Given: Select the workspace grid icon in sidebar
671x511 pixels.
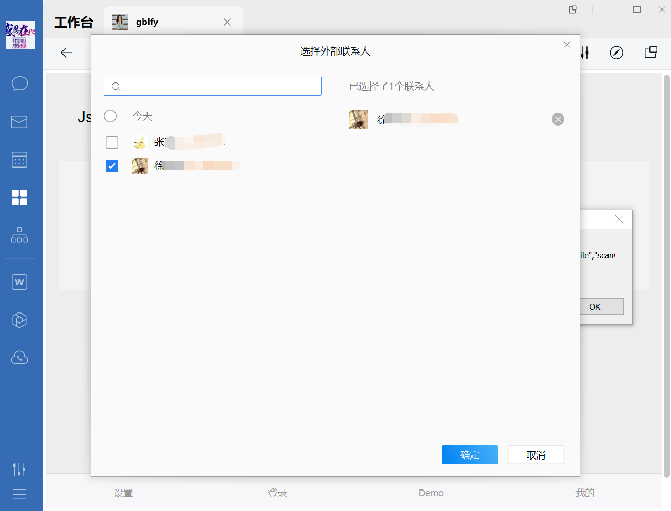Looking at the screenshot, I should pyautogui.click(x=19, y=197).
